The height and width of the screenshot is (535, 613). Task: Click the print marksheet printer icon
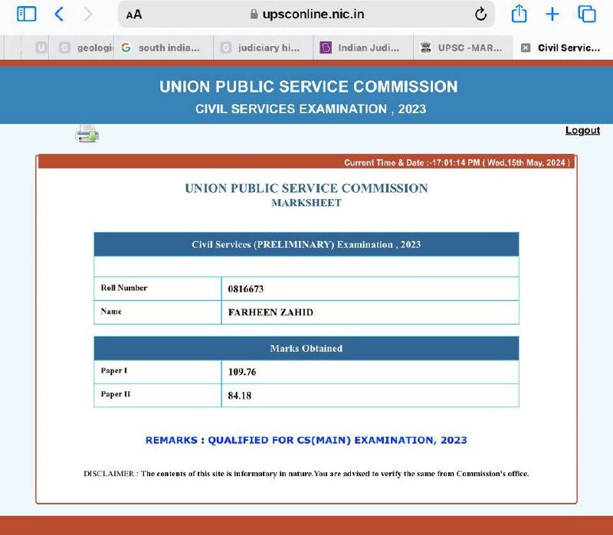tap(87, 134)
